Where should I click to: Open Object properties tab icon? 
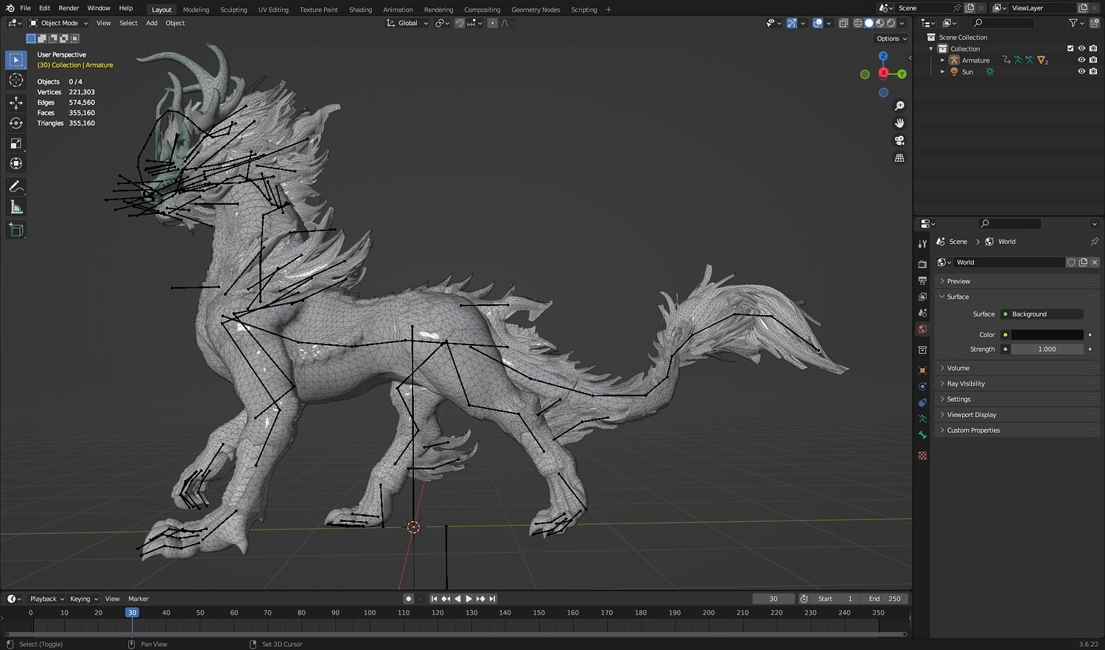click(x=922, y=370)
